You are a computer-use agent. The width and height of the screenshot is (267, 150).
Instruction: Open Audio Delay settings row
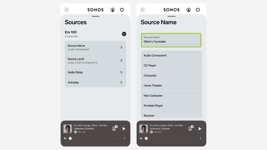click(95, 72)
